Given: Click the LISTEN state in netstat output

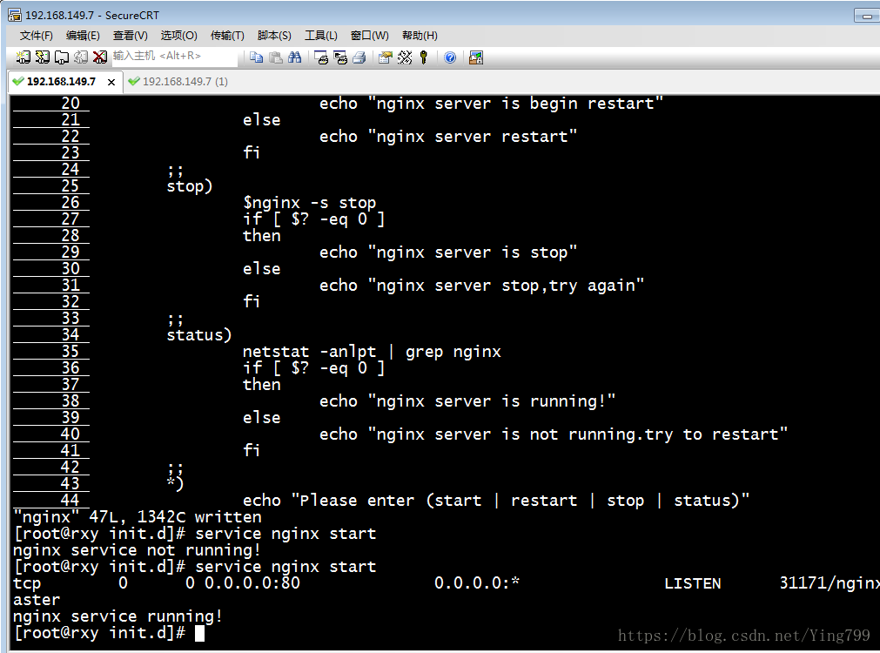Looking at the screenshot, I should [693, 583].
